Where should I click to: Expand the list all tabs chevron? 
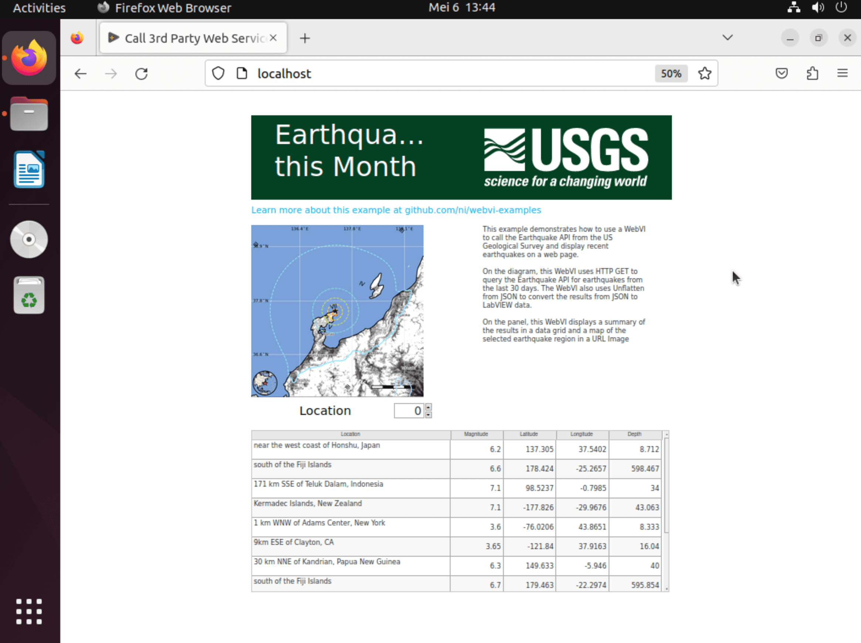tap(728, 38)
